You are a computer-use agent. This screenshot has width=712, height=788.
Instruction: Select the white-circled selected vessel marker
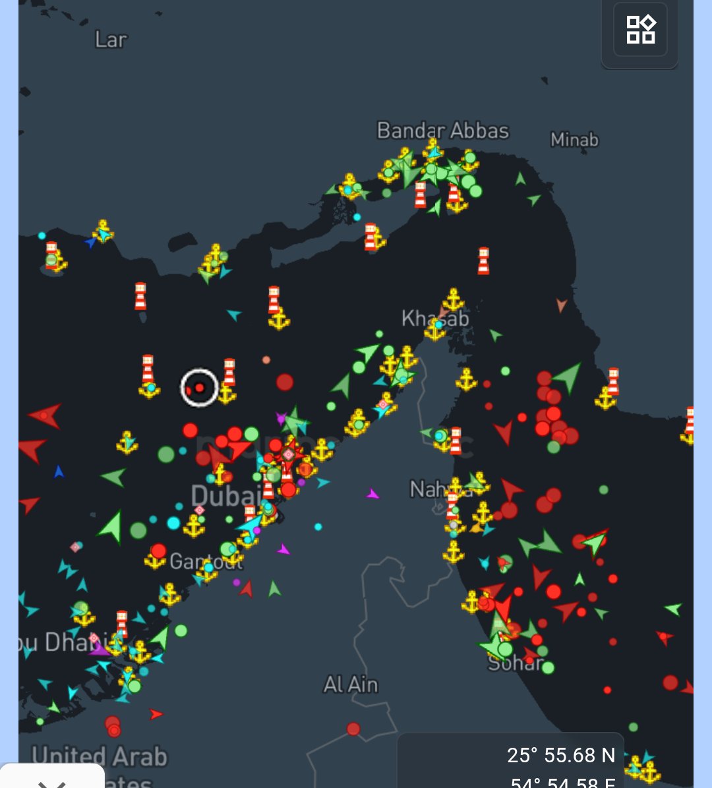(200, 388)
